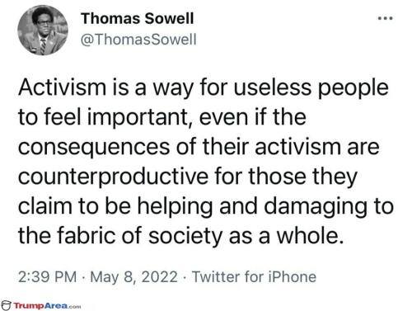Click the word "iPhone" in footer

(293, 276)
